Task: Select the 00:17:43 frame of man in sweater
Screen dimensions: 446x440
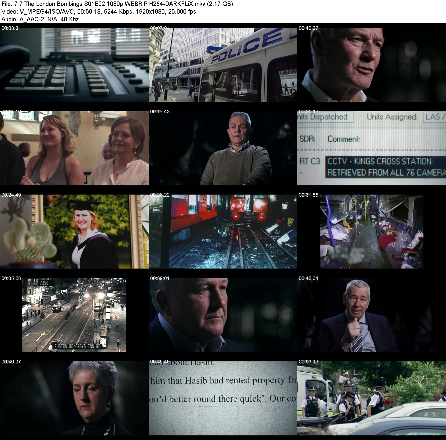Action: coord(223,148)
